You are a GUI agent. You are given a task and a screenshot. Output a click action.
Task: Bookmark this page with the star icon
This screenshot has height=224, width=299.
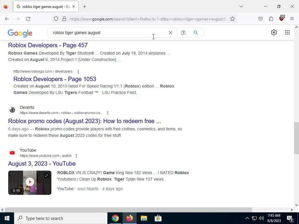(x=232, y=19)
